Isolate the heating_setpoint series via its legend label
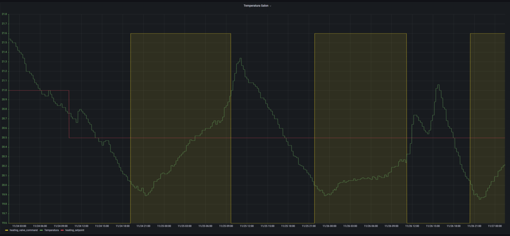Viewport: 510px width, 236px height. click(75, 230)
